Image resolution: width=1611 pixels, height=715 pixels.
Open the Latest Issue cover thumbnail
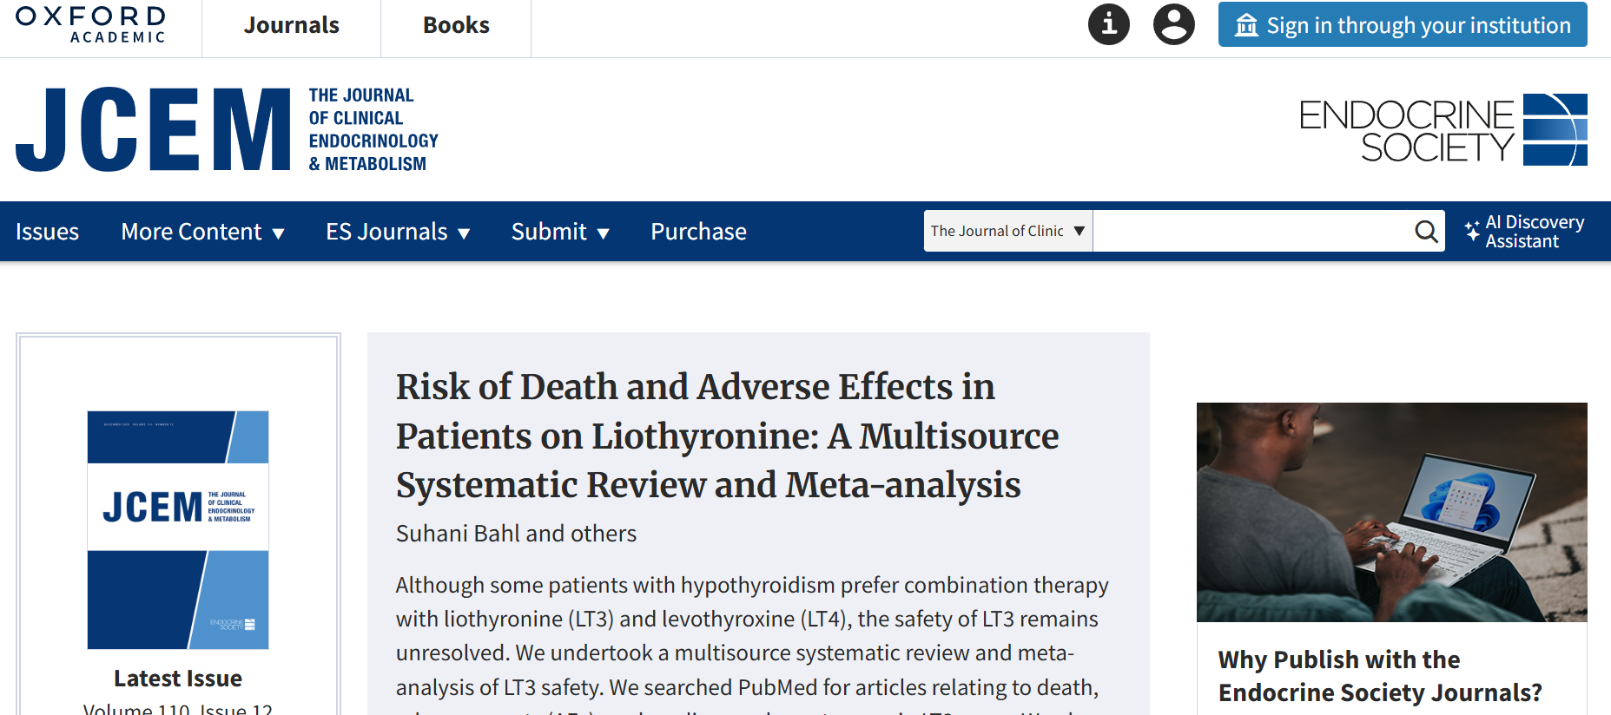pos(178,529)
